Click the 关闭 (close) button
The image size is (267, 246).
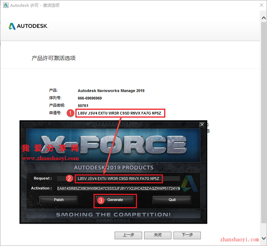click(158, 235)
